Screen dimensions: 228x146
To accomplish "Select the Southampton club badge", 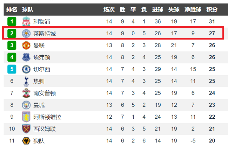I will coord(26,93).
